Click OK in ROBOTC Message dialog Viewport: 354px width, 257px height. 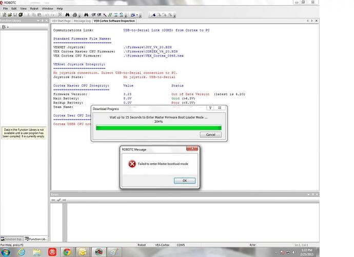pos(185,180)
